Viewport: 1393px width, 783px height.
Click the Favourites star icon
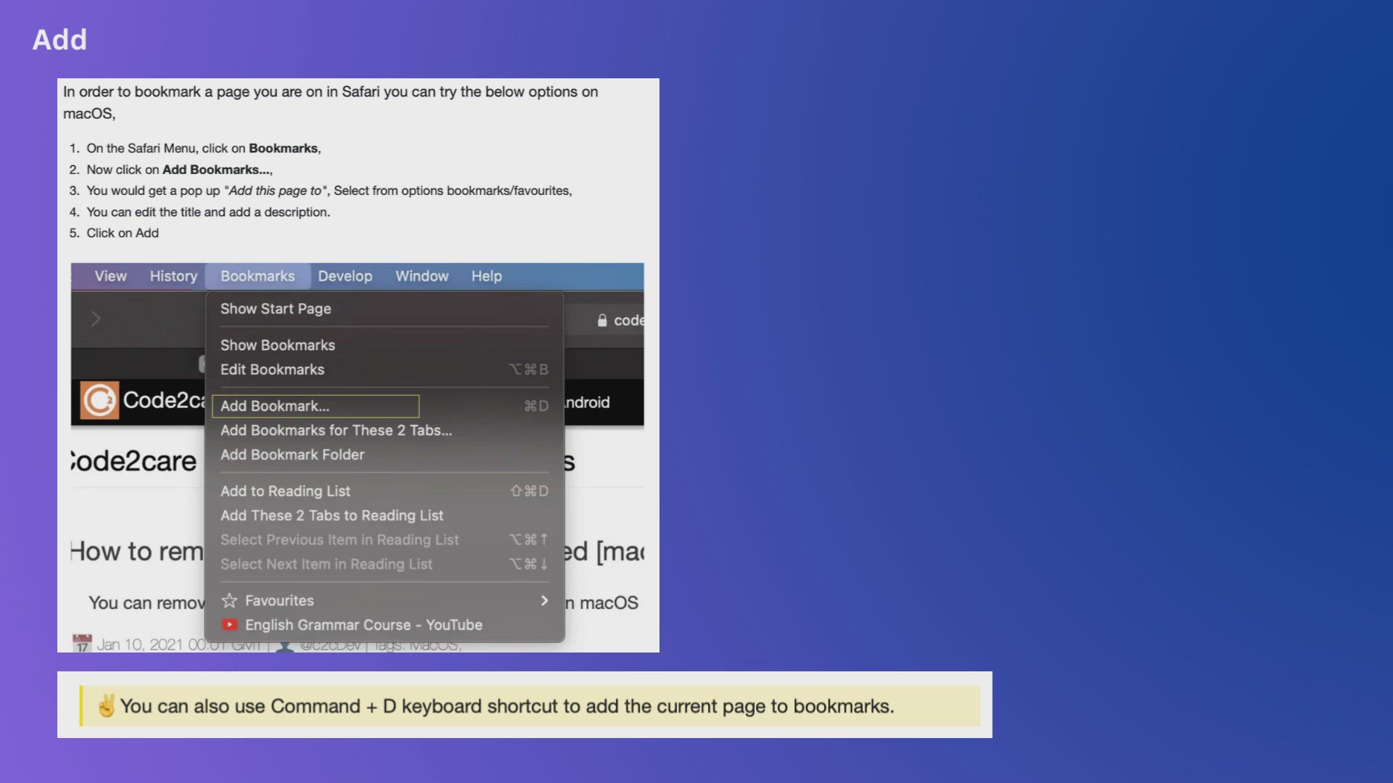[229, 600]
